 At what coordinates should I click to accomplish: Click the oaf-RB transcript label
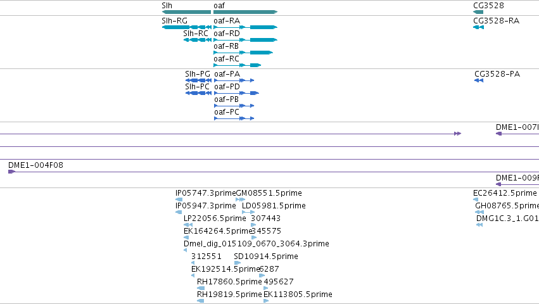226,46
